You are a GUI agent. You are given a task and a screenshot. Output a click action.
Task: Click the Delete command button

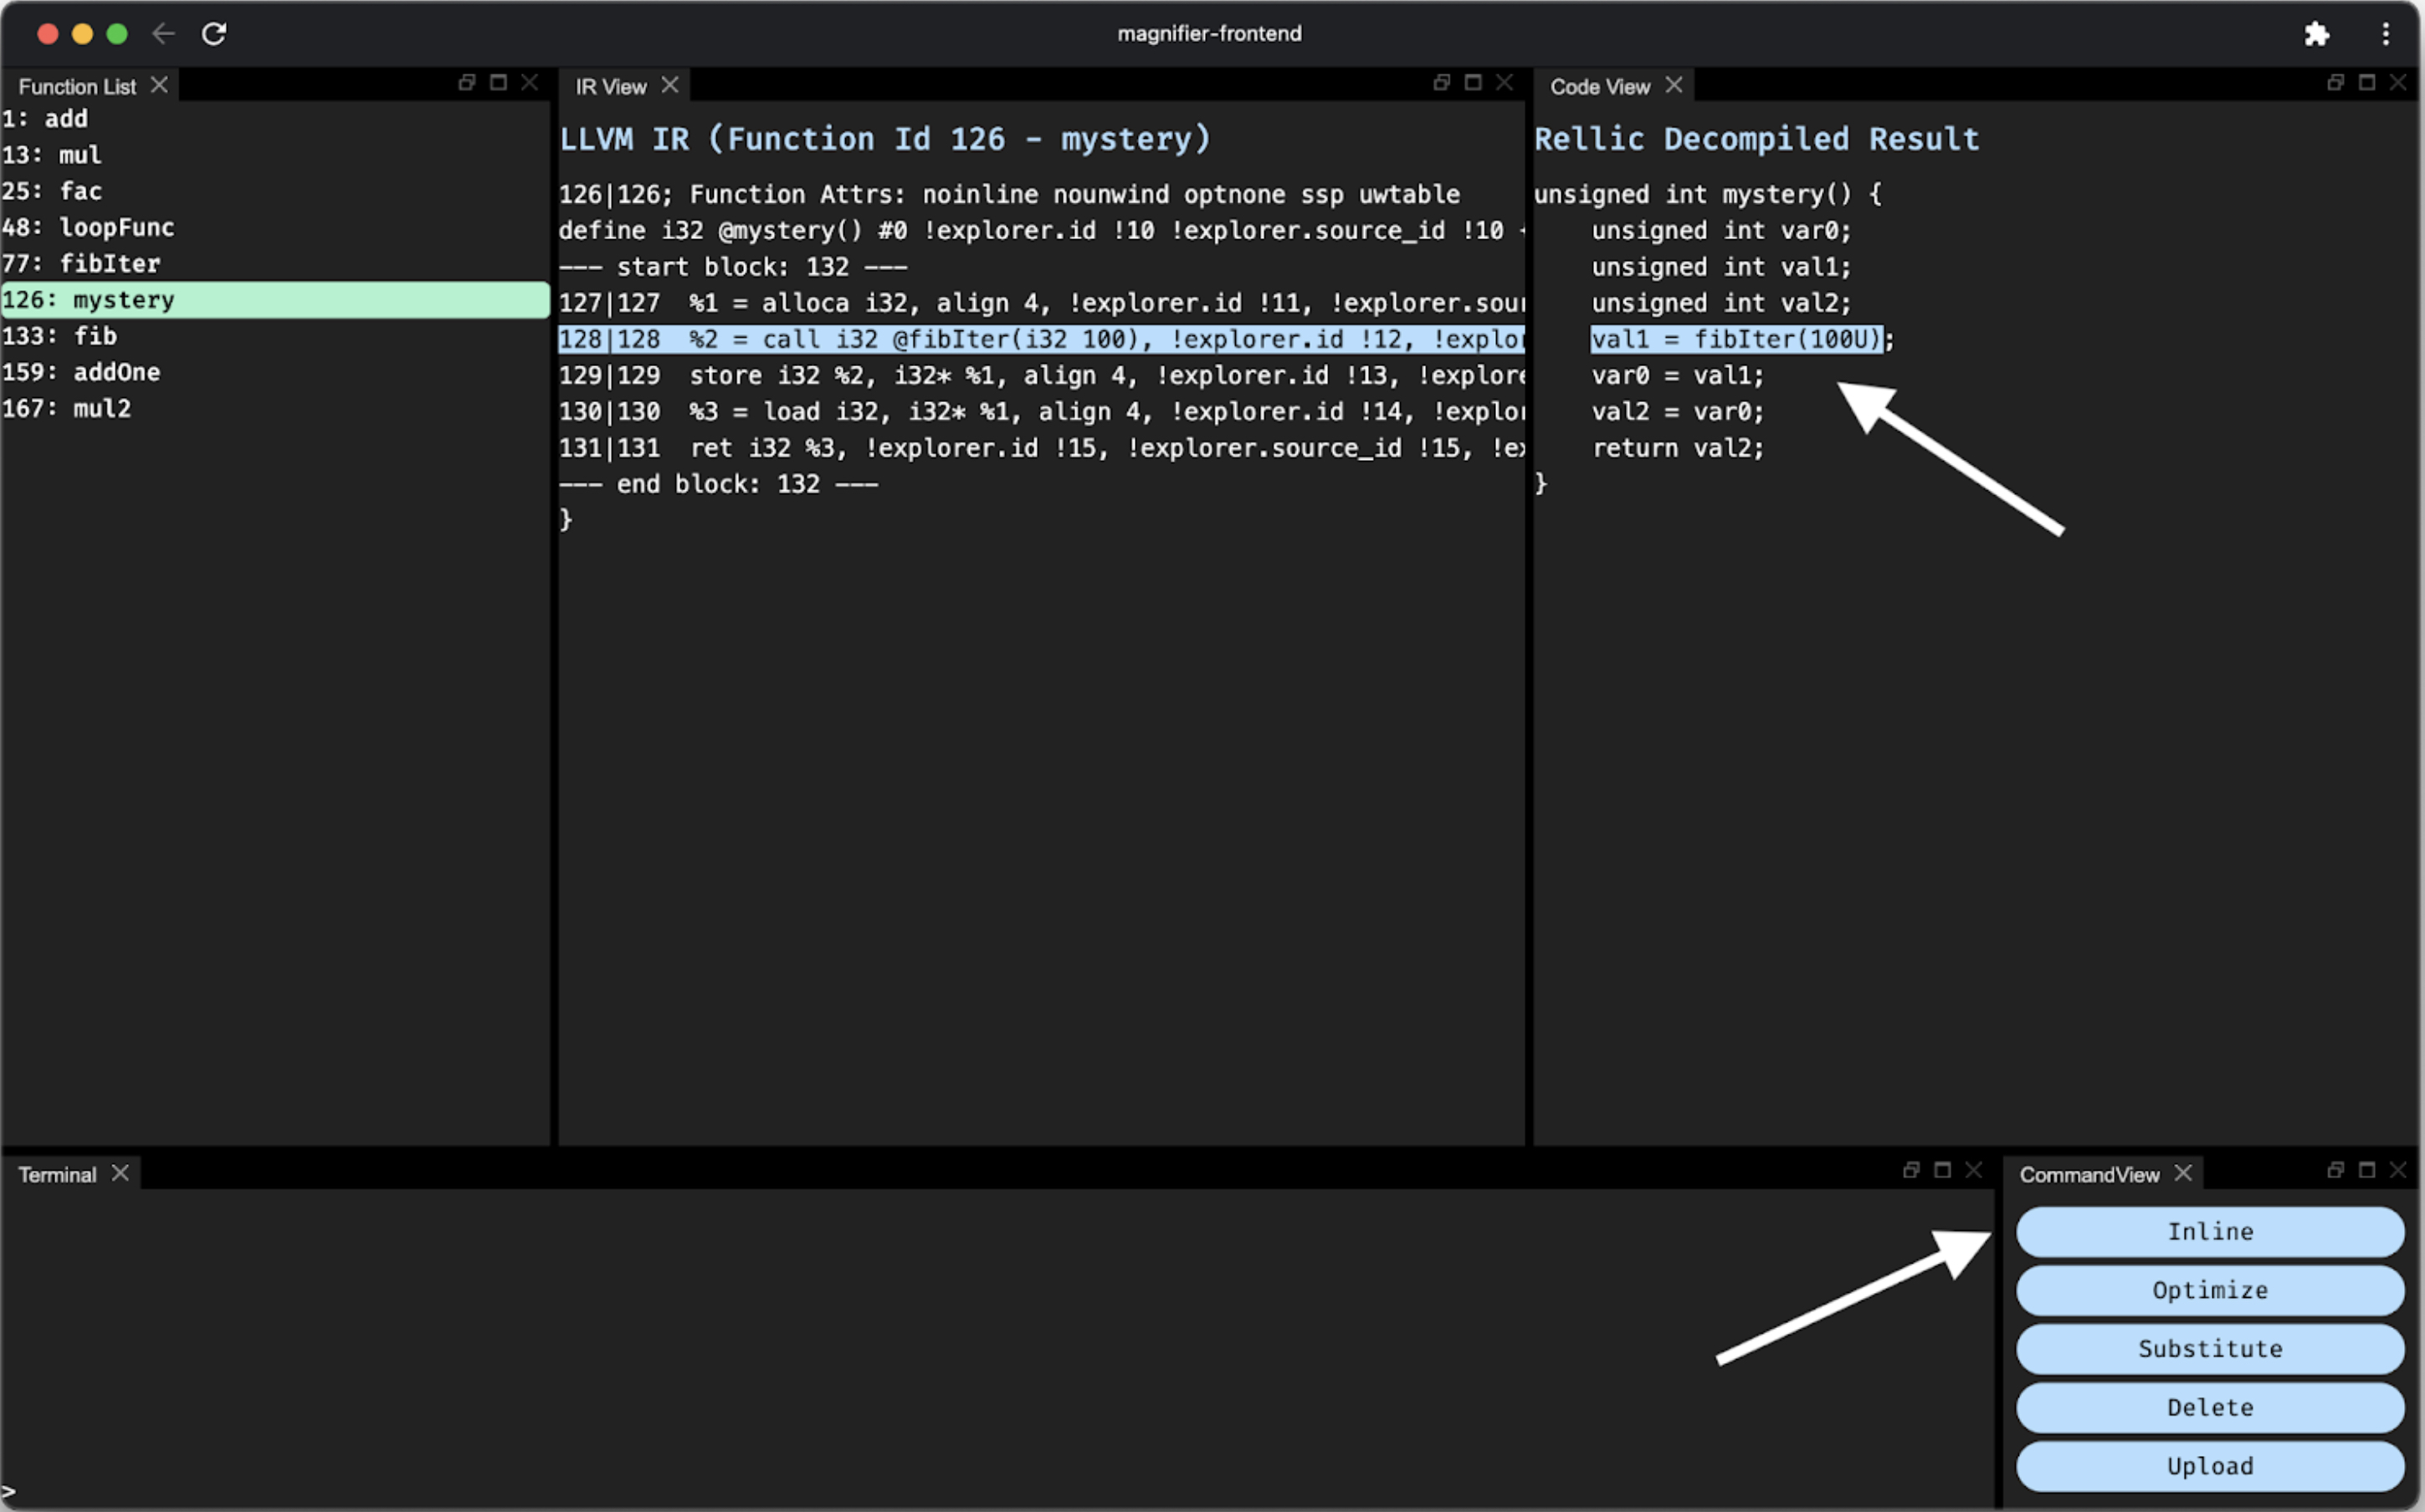coord(2209,1408)
